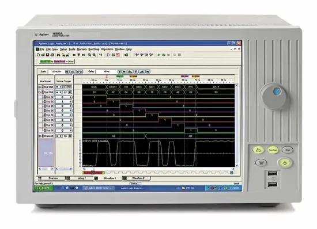The image size is (317, 229).
Task: Click the Status button in status bar
Action: coord(135,183)
